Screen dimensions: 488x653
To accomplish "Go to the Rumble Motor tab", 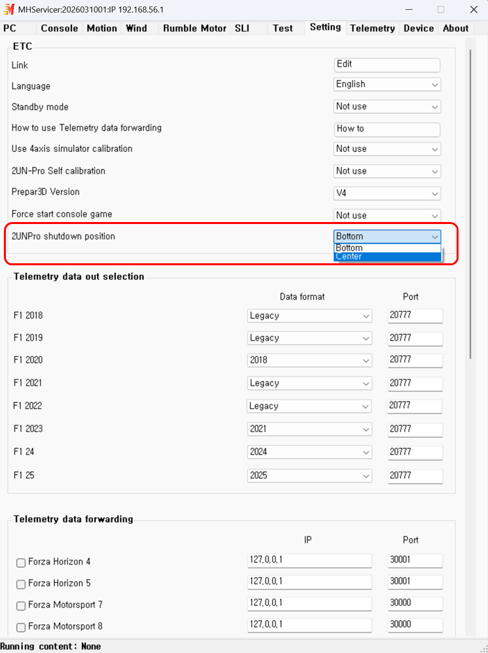I will coord(195,28).
